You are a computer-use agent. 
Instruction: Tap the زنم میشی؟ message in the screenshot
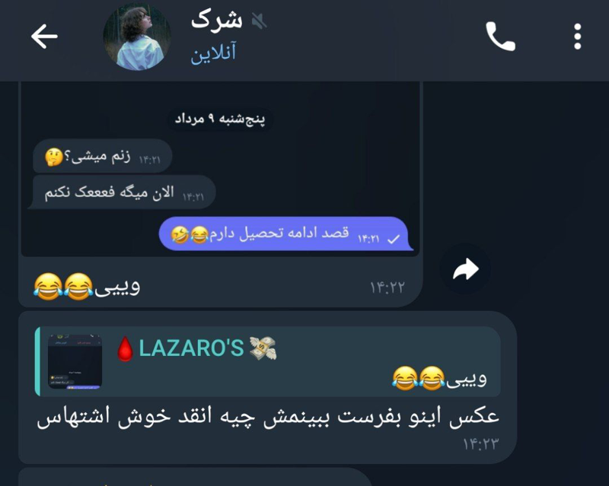(x=103, y=156)
